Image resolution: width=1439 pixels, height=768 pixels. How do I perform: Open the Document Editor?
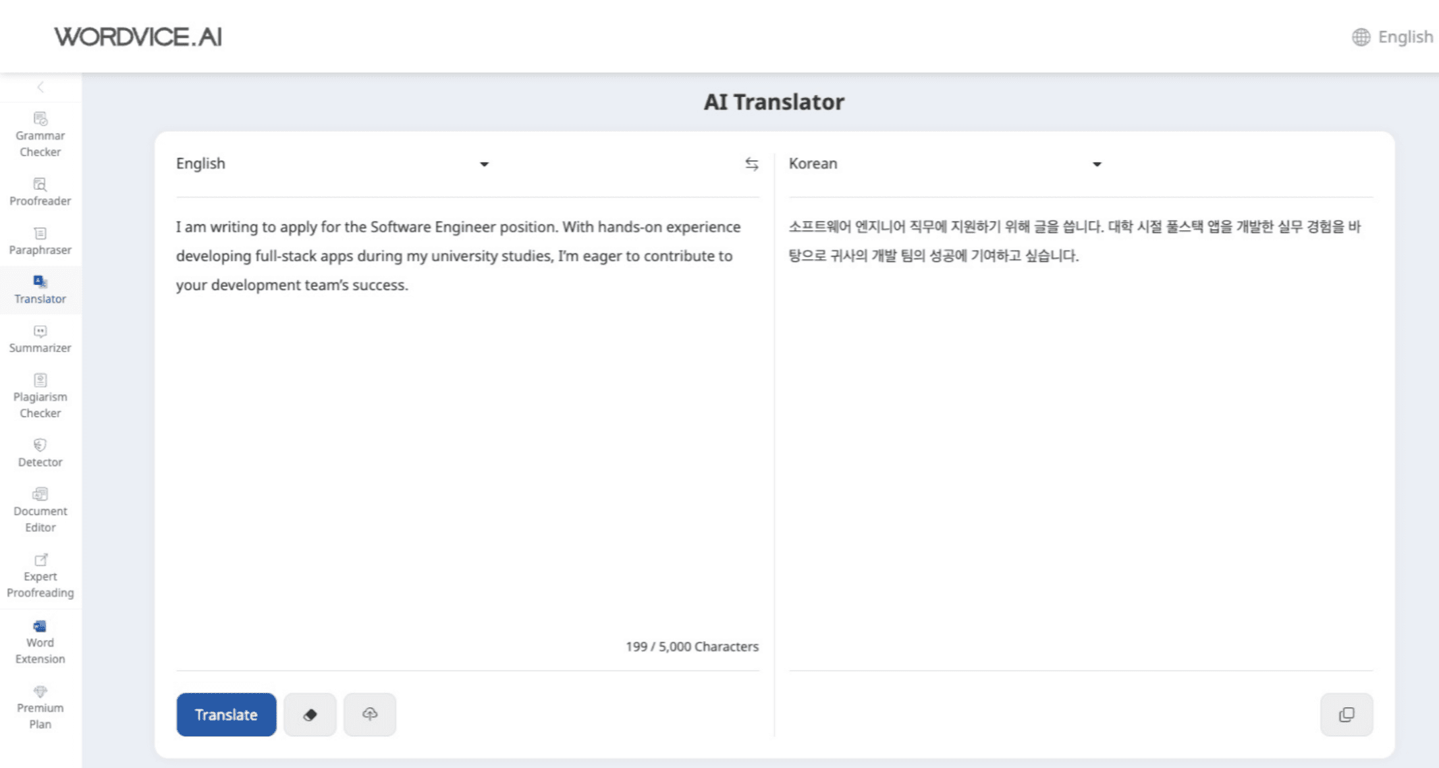40,510
